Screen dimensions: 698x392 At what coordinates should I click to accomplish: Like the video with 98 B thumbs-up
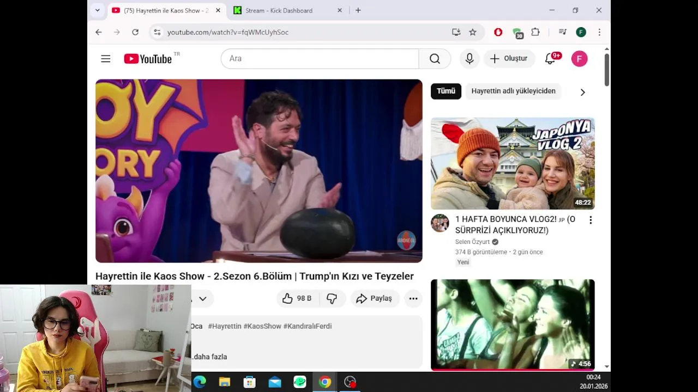[297, 298]
